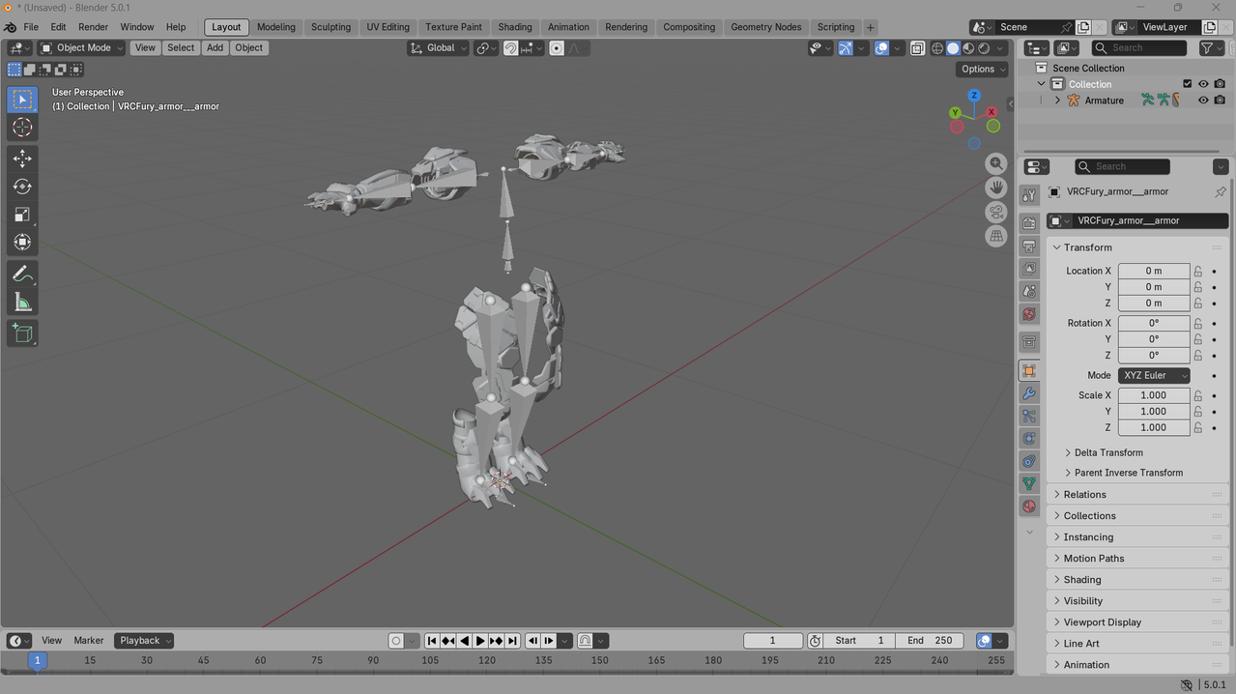Choose the Annotate tool
Image resolution: width=1236 pixels, height=694 pixels.
coord(22,275)
